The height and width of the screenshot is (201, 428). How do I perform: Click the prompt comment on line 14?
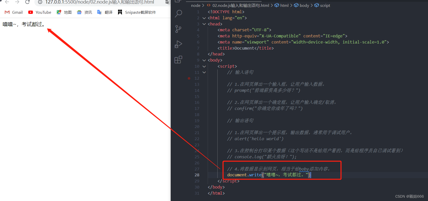click(264, 90)
